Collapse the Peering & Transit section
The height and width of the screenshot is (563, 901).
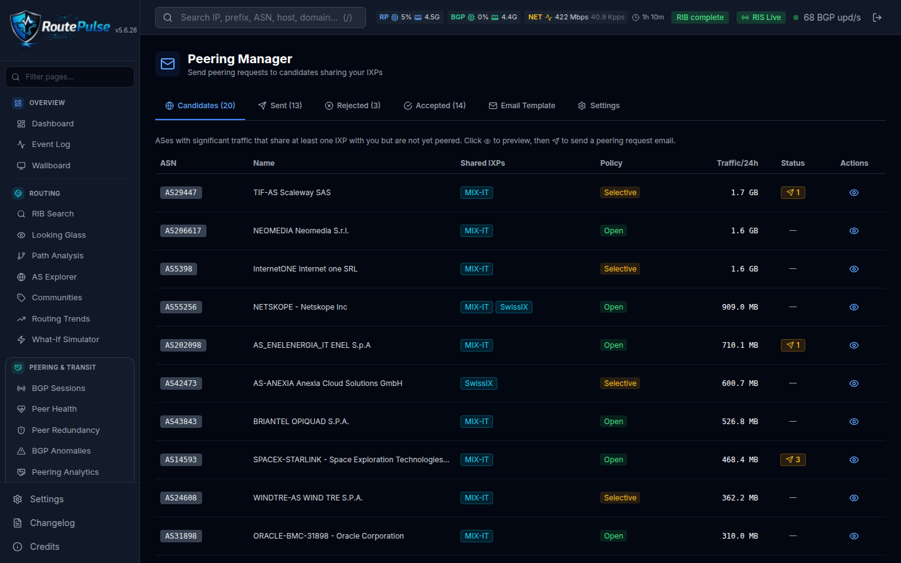click(x=63, y=367)
